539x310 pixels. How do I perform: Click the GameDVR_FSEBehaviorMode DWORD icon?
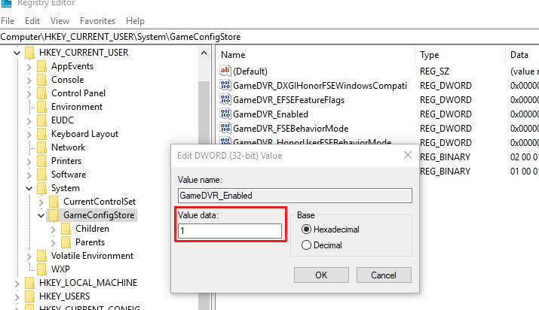tap(225, 128)
